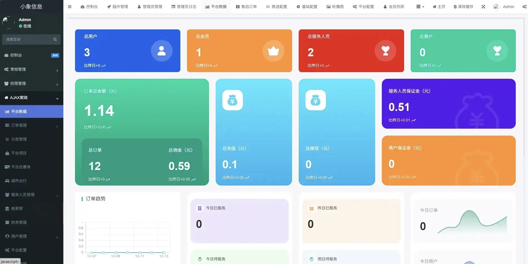The width and height of the screenshot is (528, 264).
Task: Click 清除缓存 clear cache button
Action: pyautogui.click(x=463, y=7)
